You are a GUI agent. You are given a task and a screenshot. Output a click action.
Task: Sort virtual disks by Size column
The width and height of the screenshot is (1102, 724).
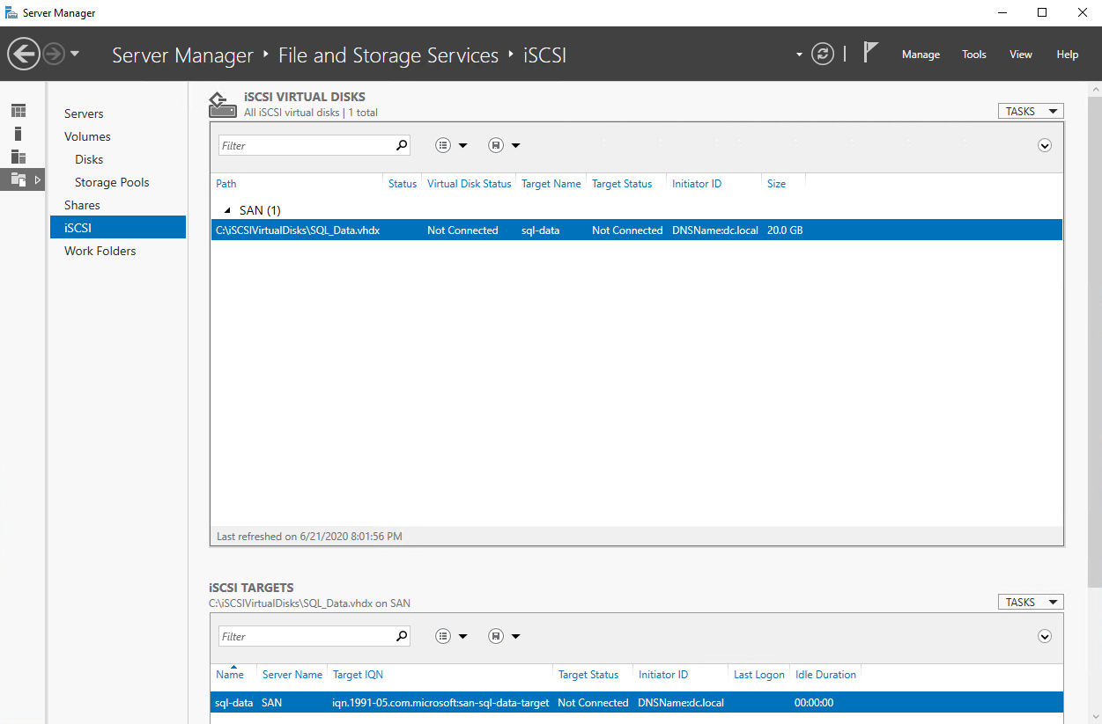pos(776,184)
